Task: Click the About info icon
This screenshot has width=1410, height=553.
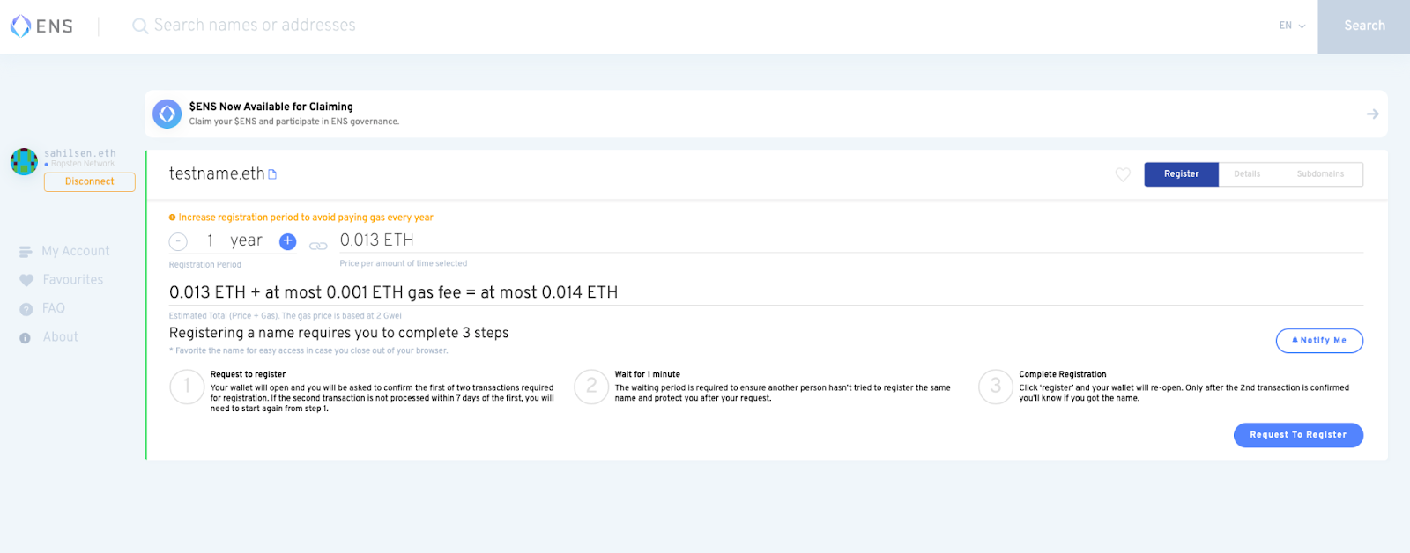Action: (25, 338)
